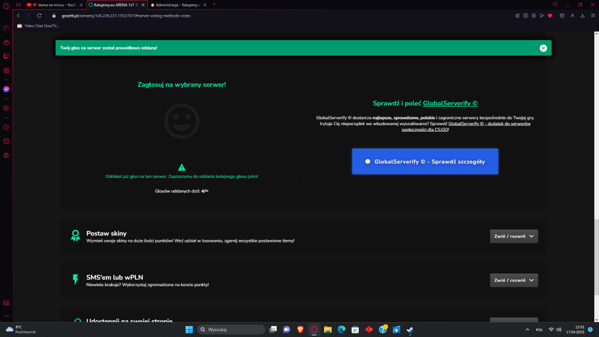Open Messenger panel in sidebar
Viewport: 599px width, 337px height.
(6, 89)
